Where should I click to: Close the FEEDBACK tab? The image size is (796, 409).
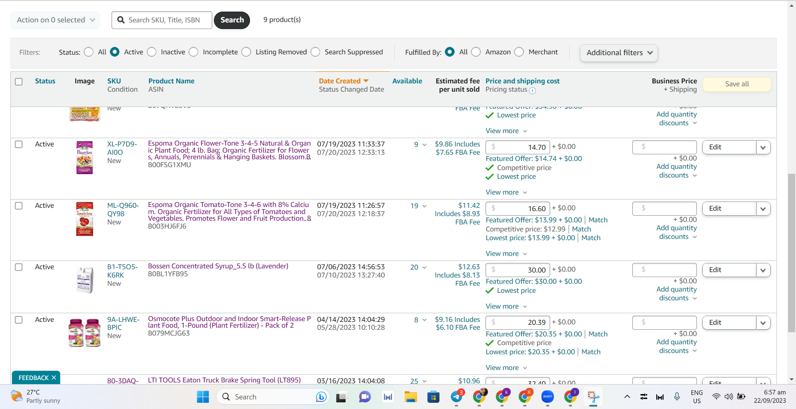[x=54, y=377]
